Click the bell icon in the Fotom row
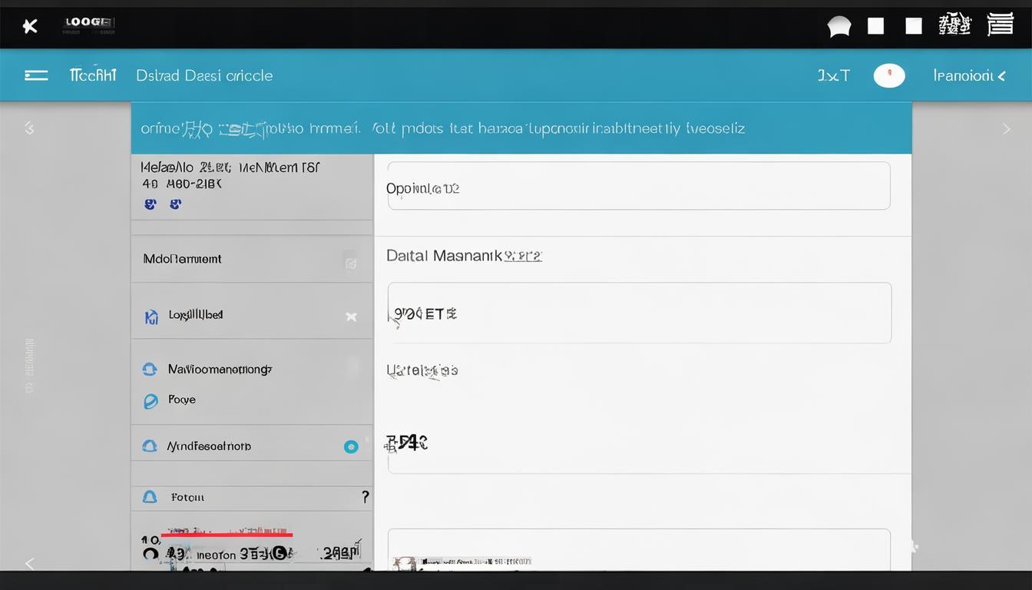1032x590 pixels. [150, 497]
